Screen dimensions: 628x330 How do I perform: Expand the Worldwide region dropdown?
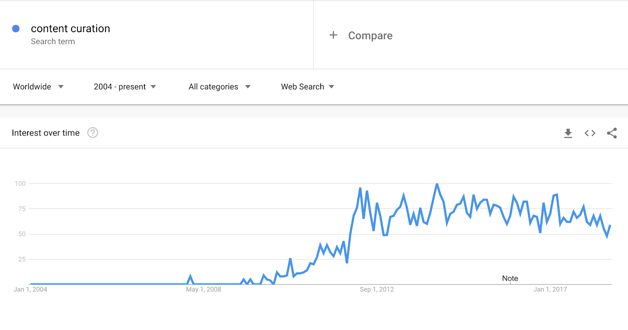[38, 87]
